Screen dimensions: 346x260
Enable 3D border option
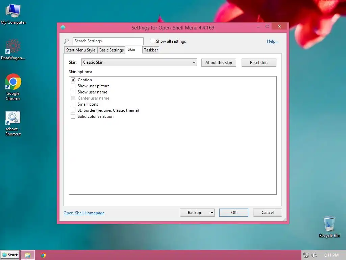[73, 110]
